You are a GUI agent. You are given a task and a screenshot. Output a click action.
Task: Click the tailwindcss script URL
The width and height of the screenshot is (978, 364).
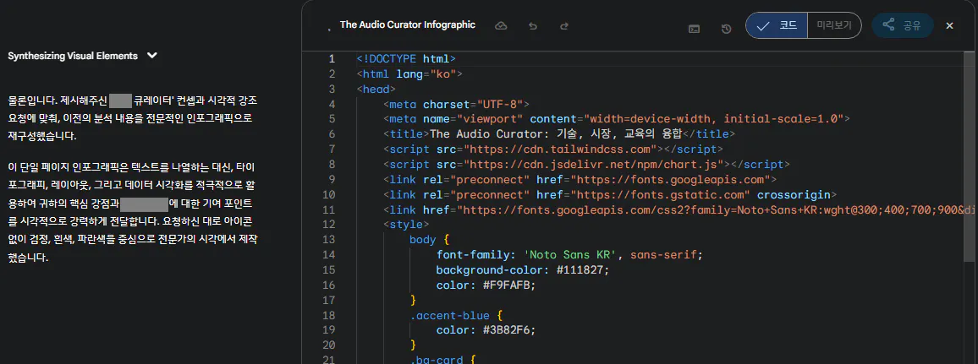pos(559,149)
